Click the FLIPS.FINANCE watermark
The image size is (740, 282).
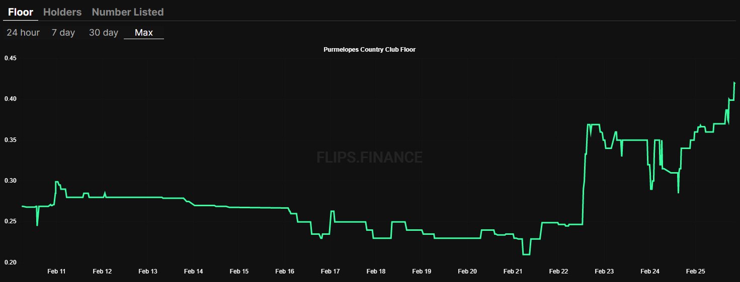click(370, 158)
